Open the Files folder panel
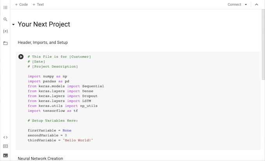 (5, 43)
